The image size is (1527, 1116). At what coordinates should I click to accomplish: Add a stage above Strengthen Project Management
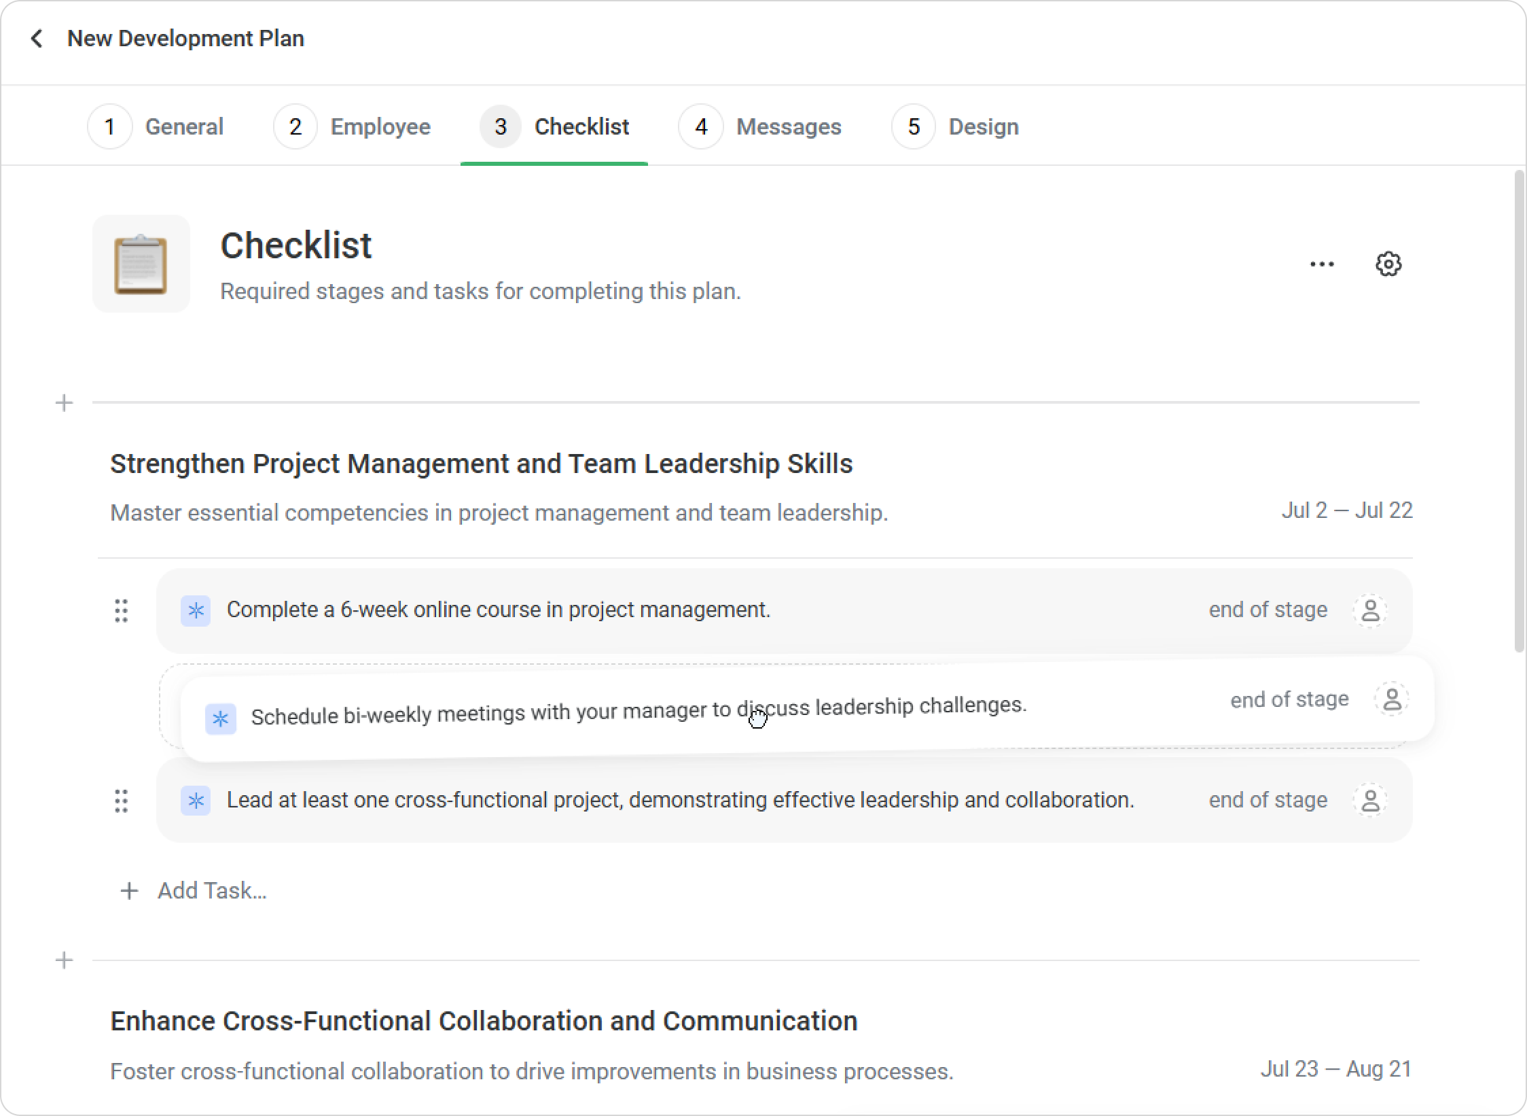(x=64, y=403)
